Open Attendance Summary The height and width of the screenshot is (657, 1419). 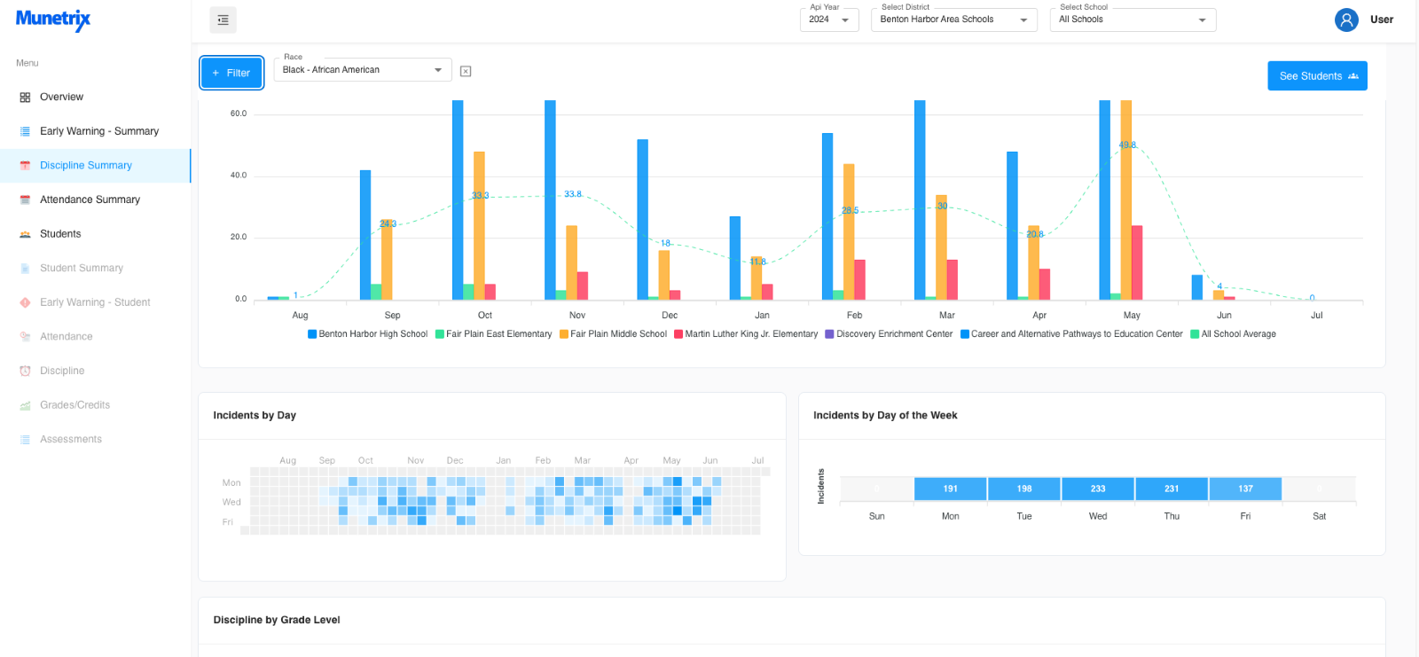pos(90,199)
